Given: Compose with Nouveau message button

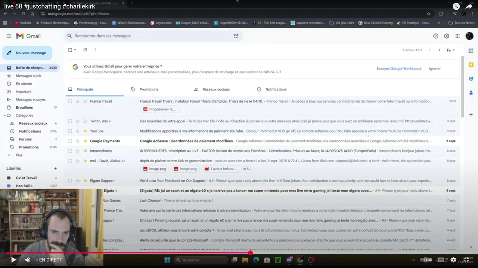Looking at the screenshot, I should [x=27, y=53].
